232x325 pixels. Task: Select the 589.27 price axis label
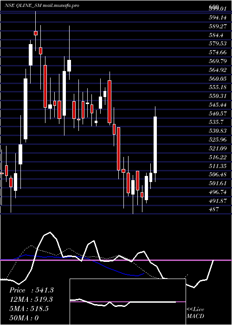click(x=218, y=26)
